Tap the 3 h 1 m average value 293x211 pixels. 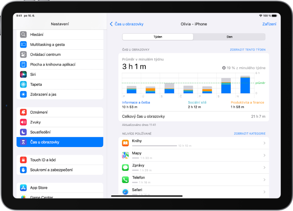click(x=134, y=66)
